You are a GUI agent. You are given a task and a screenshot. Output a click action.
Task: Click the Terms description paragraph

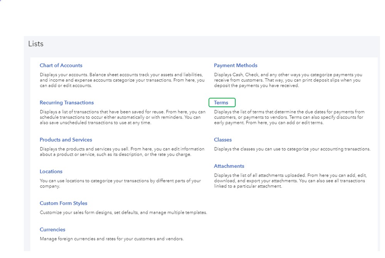click(289, 117)
